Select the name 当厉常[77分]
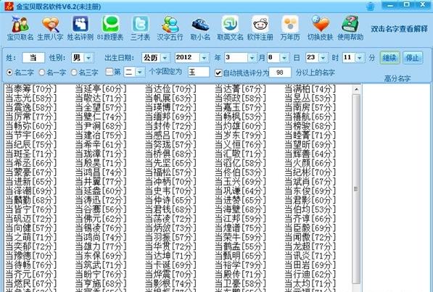The image size is (433, 292). (31, 117)
